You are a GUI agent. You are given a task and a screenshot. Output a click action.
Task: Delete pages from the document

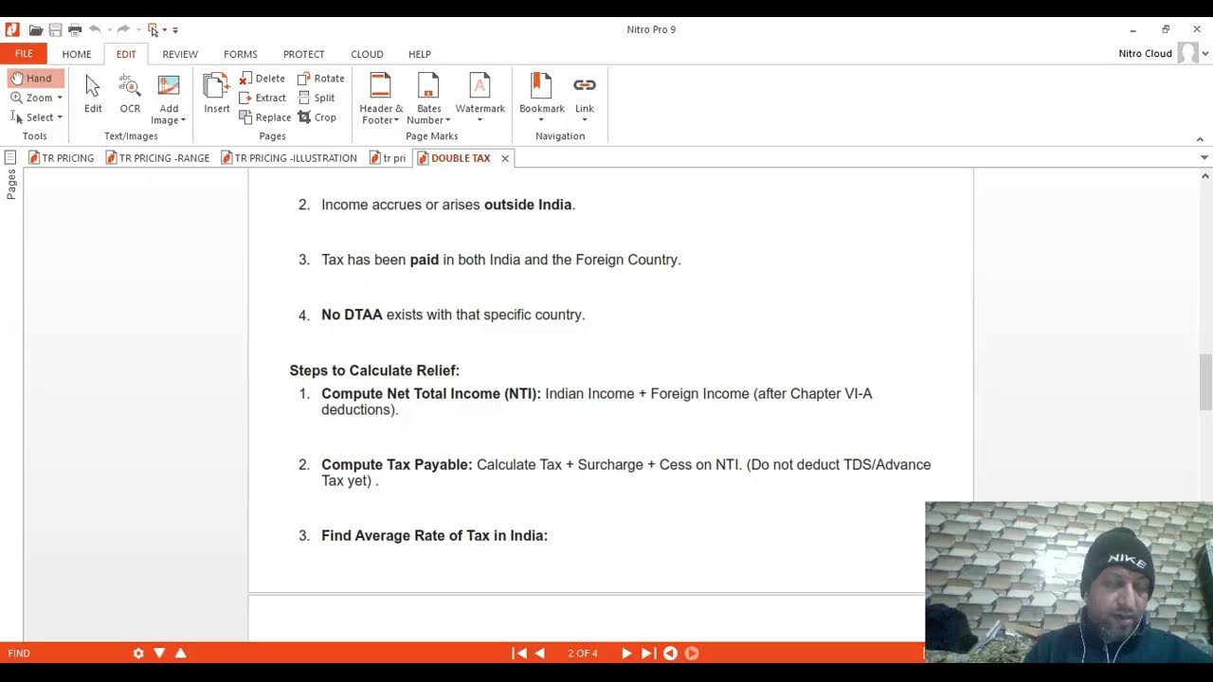click(263, 79)
